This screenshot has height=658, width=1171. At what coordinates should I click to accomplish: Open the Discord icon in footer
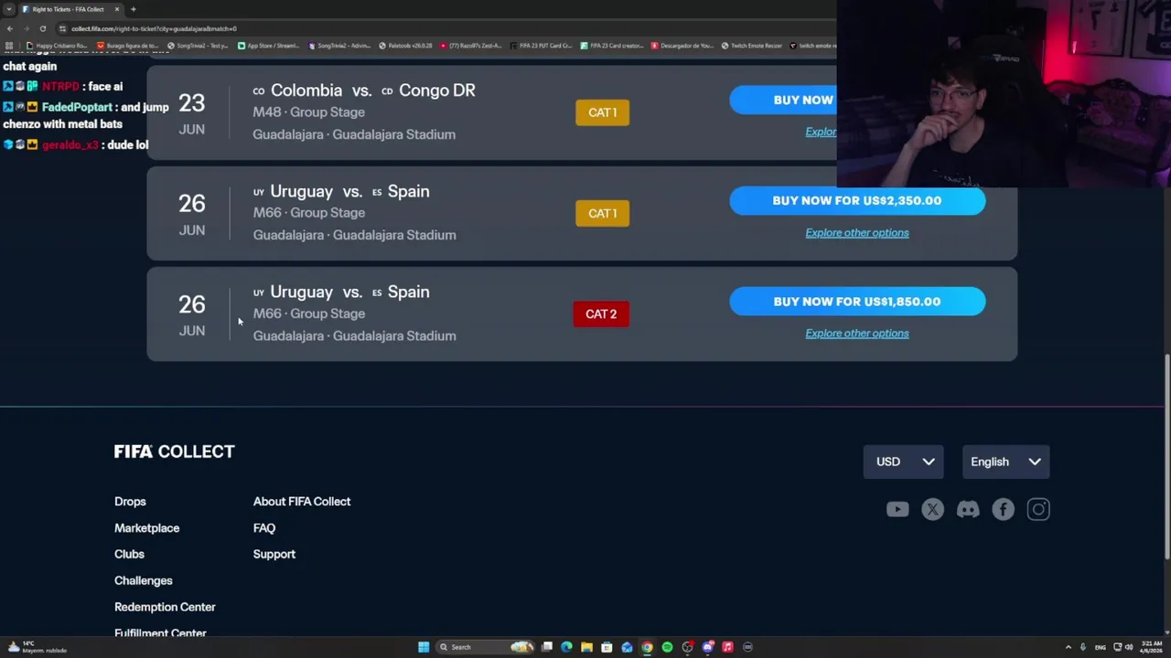[968, 510]
